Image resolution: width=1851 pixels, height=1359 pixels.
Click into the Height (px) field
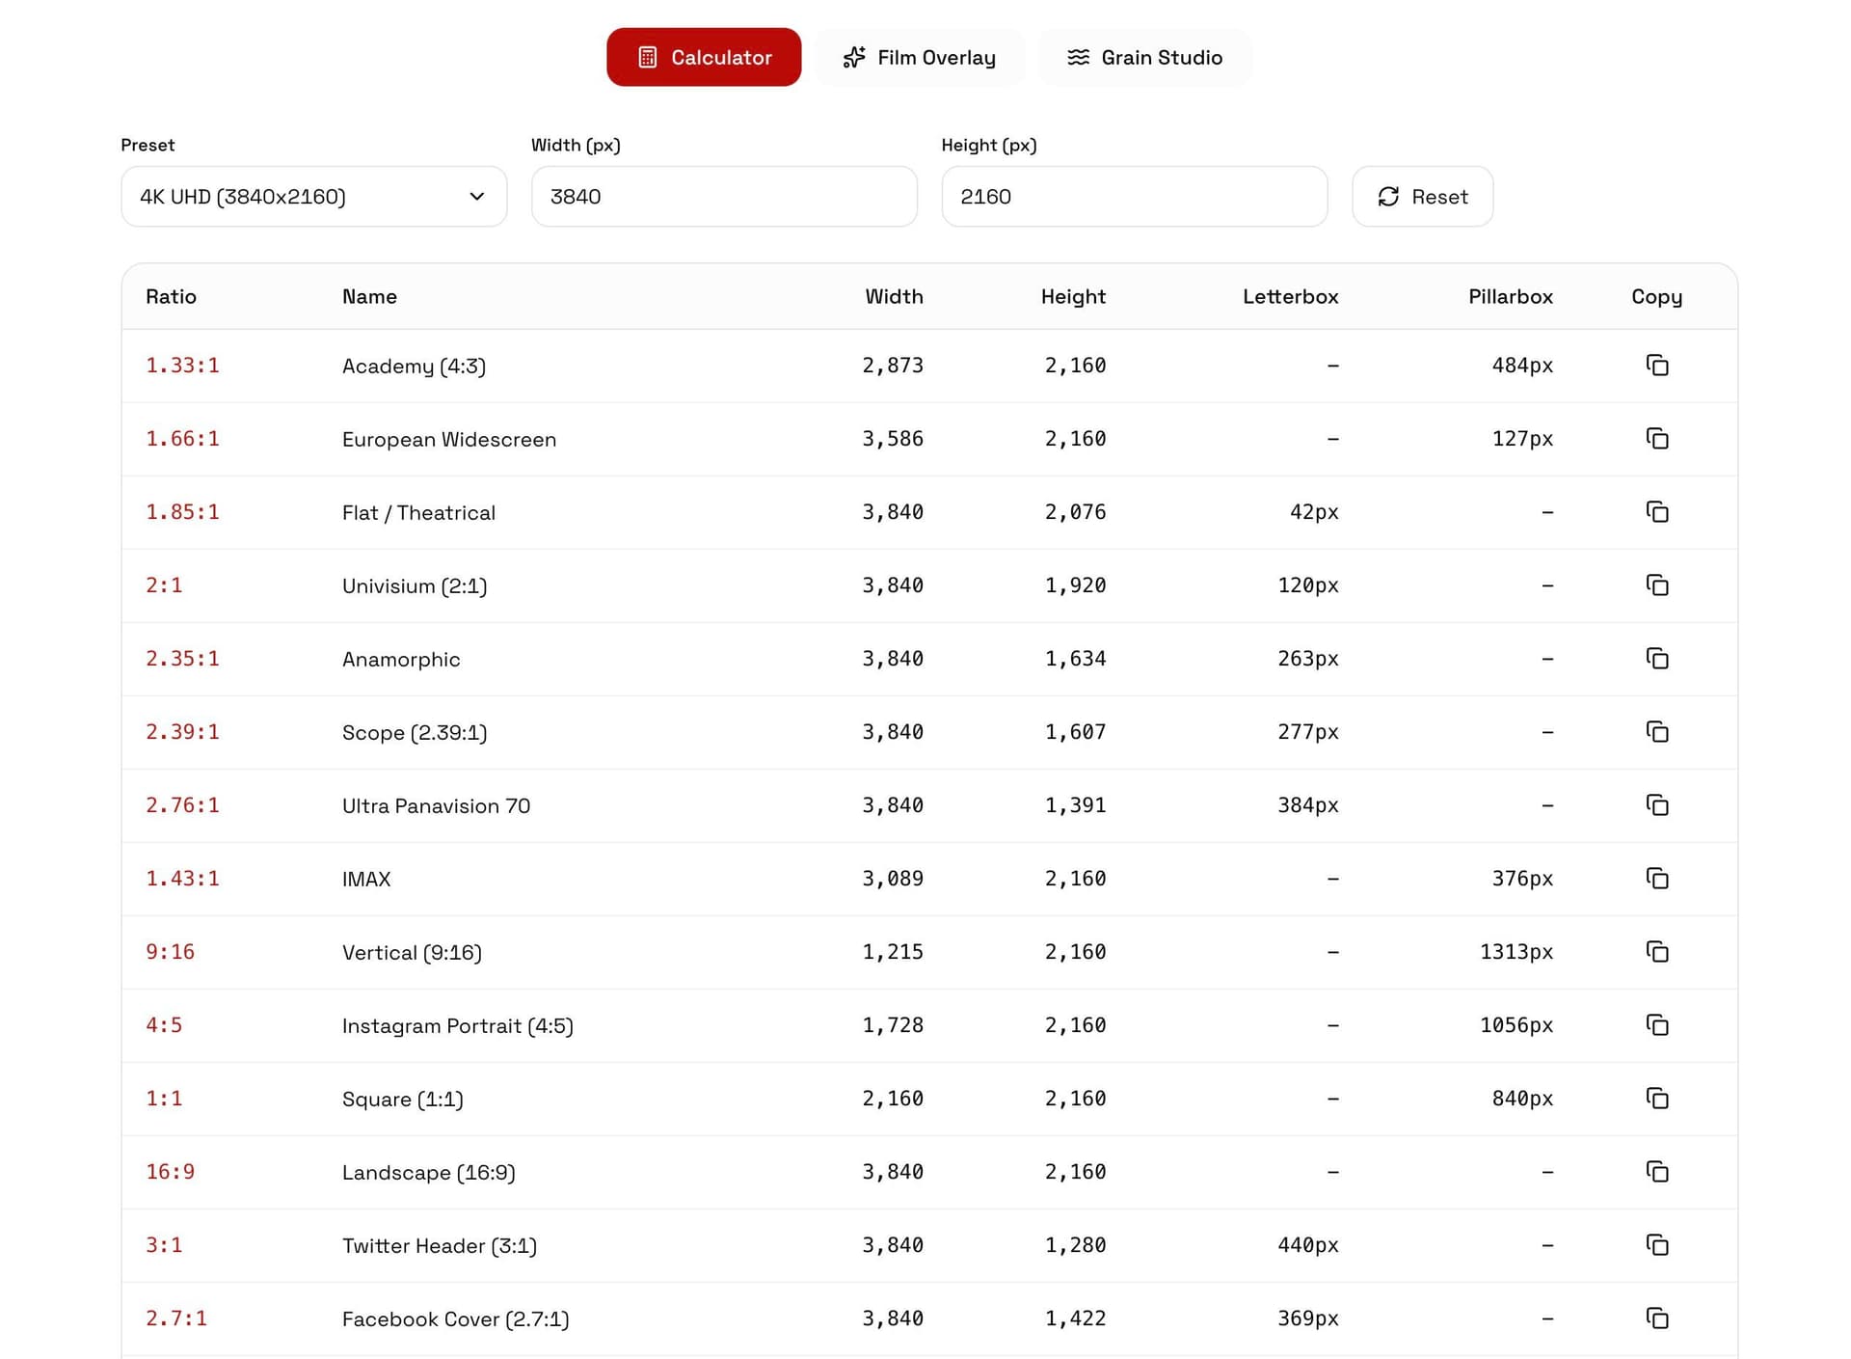coord(1134,197)
